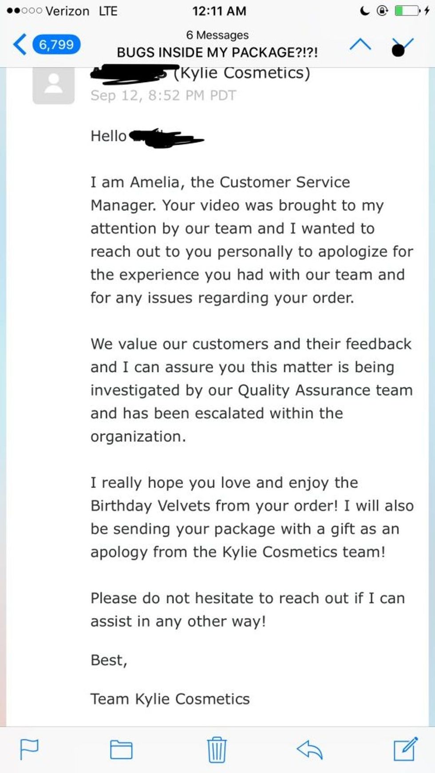The width and height of the screenshot is (435, 773).
Task: Tap the 6,799 unread count badge
Action: tap(56, 44)
